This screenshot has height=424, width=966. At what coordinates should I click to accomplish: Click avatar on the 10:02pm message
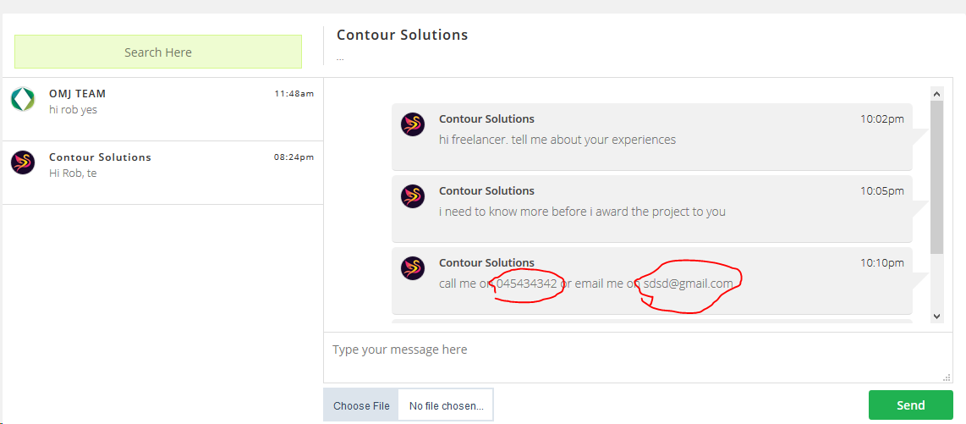click(413, 124)
